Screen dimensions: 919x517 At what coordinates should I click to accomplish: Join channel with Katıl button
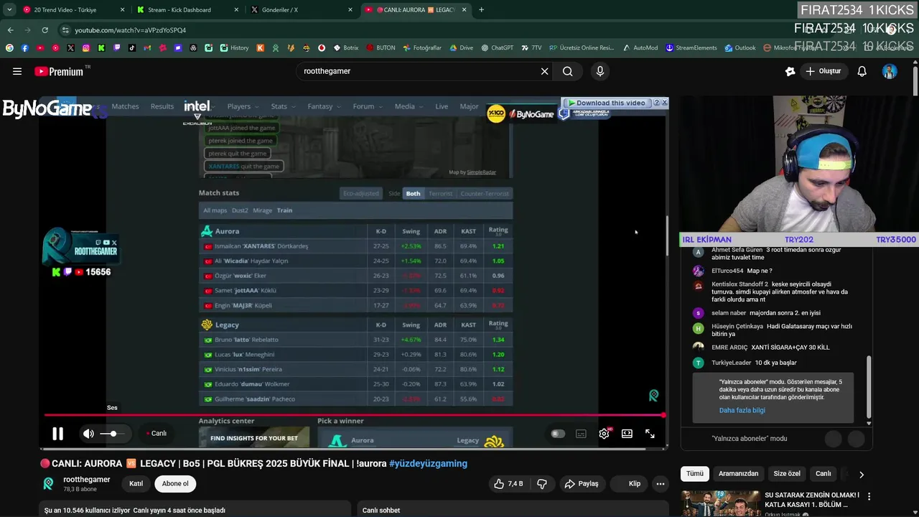tap(136, 484)
